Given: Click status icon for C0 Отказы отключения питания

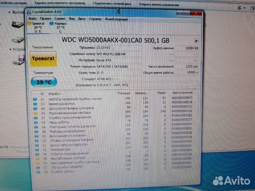Looking at the screenshot, I should pos(37,141).
